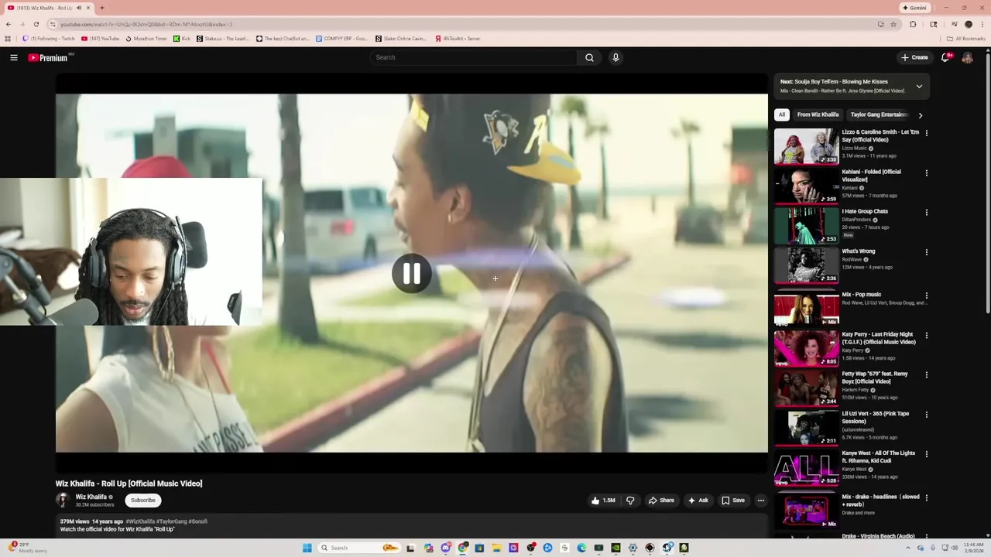Subscribe to Wiz Khalifa channel
Viewport: 991px width, 557px height.
pyautogui.click(x=142, y=501)
